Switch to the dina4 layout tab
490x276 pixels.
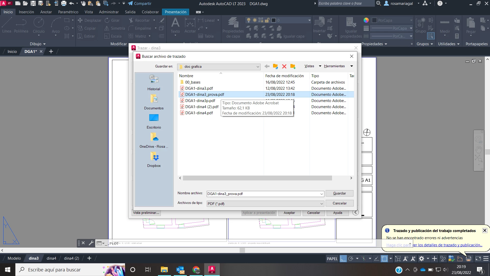pyautogui.click(x=51, y=258)
